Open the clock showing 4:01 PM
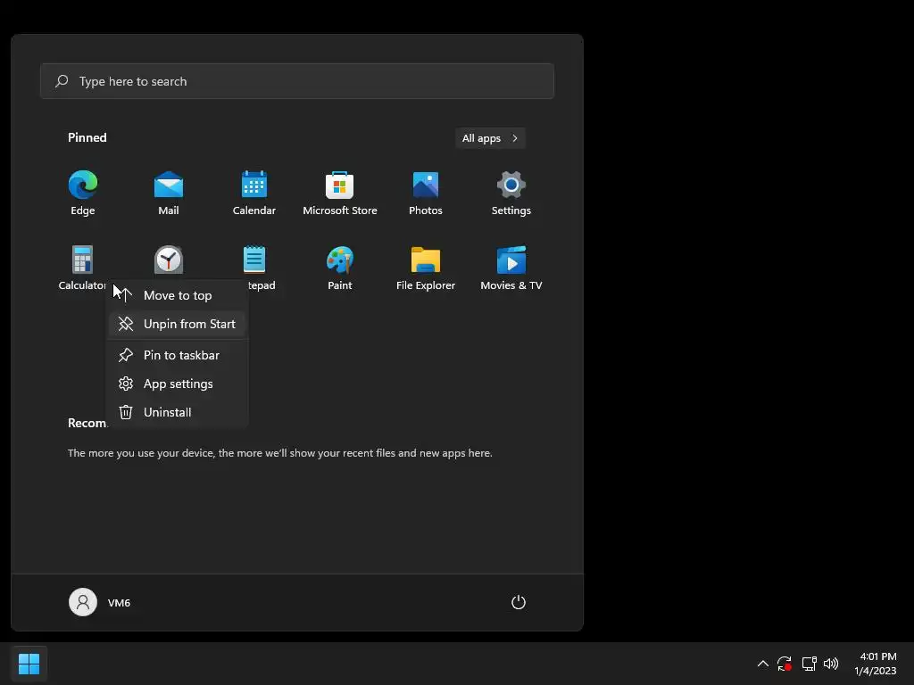This screenshot has width=914, height=685. coord(876,664)
